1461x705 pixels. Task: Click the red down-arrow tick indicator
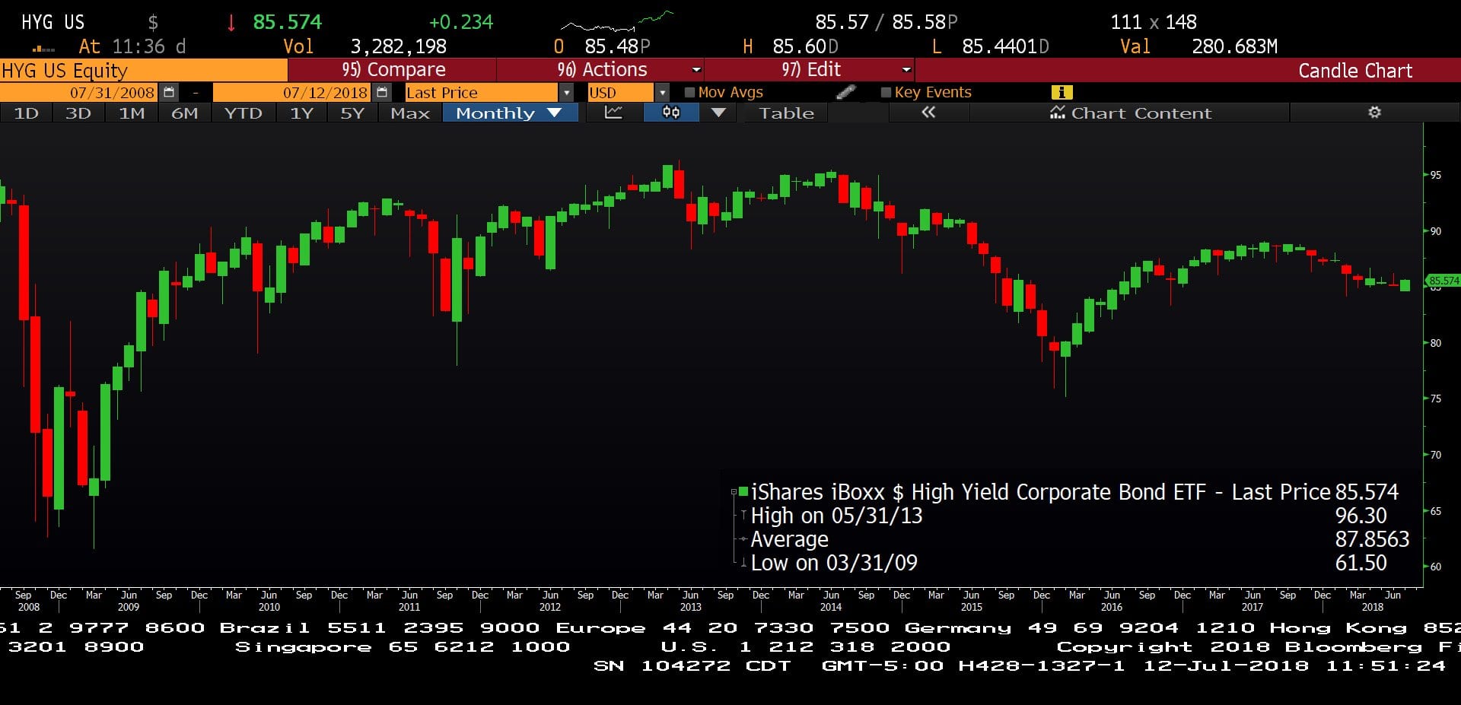click(231, 23)
